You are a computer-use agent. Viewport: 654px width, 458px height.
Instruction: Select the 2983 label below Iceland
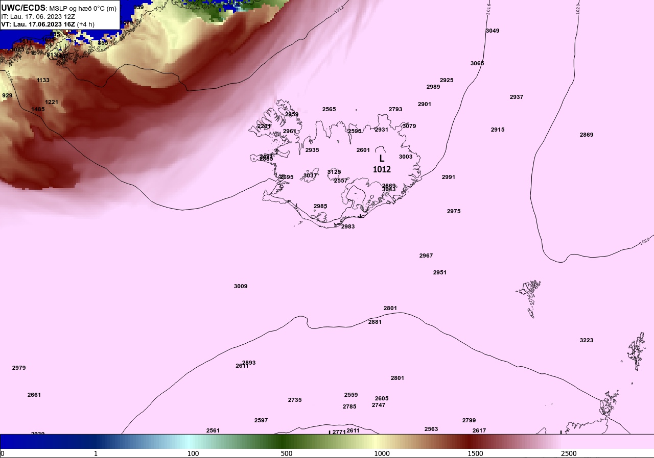click(x=348, y=226)
